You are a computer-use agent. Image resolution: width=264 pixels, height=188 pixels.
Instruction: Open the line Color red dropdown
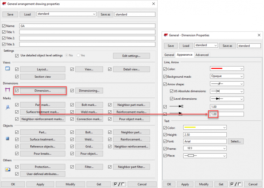point(227,69)
